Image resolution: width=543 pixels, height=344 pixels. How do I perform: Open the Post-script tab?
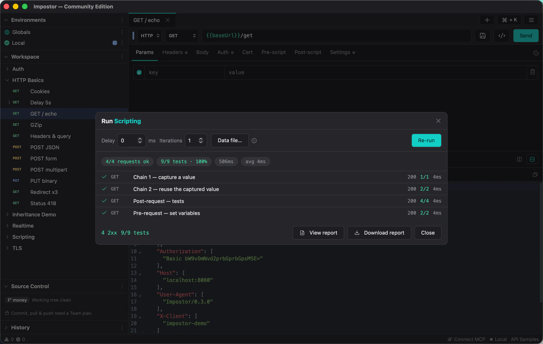coord(308,52)
